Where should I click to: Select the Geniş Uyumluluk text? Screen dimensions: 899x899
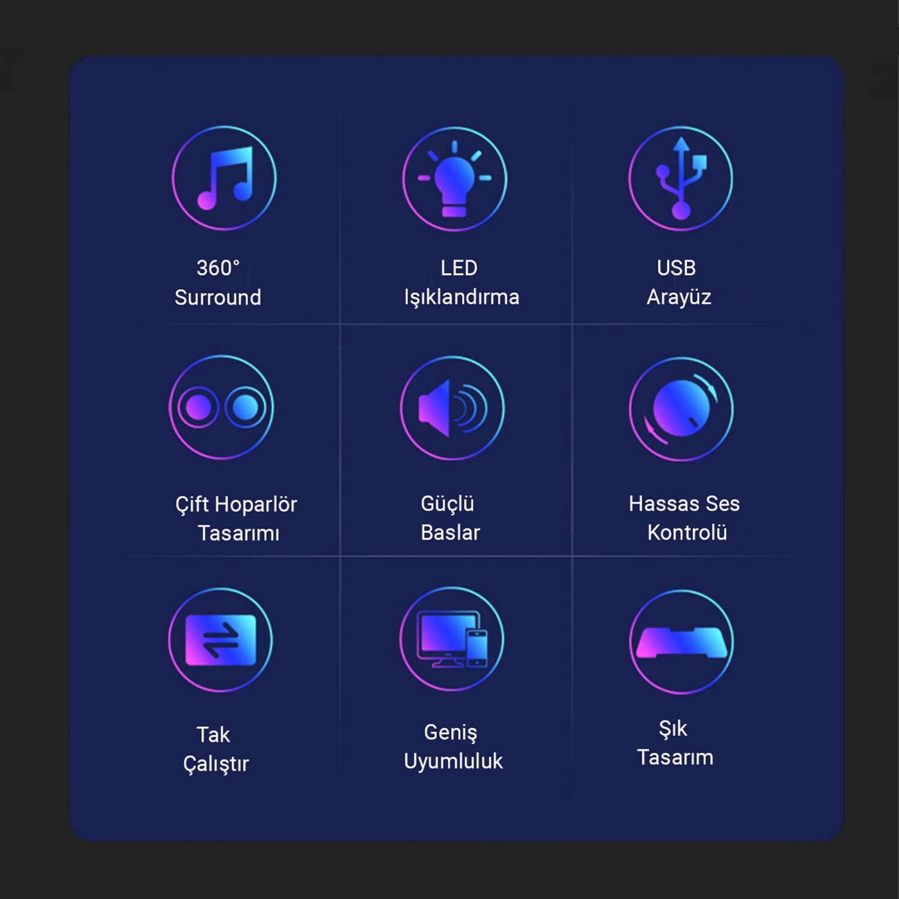(453, 747)
